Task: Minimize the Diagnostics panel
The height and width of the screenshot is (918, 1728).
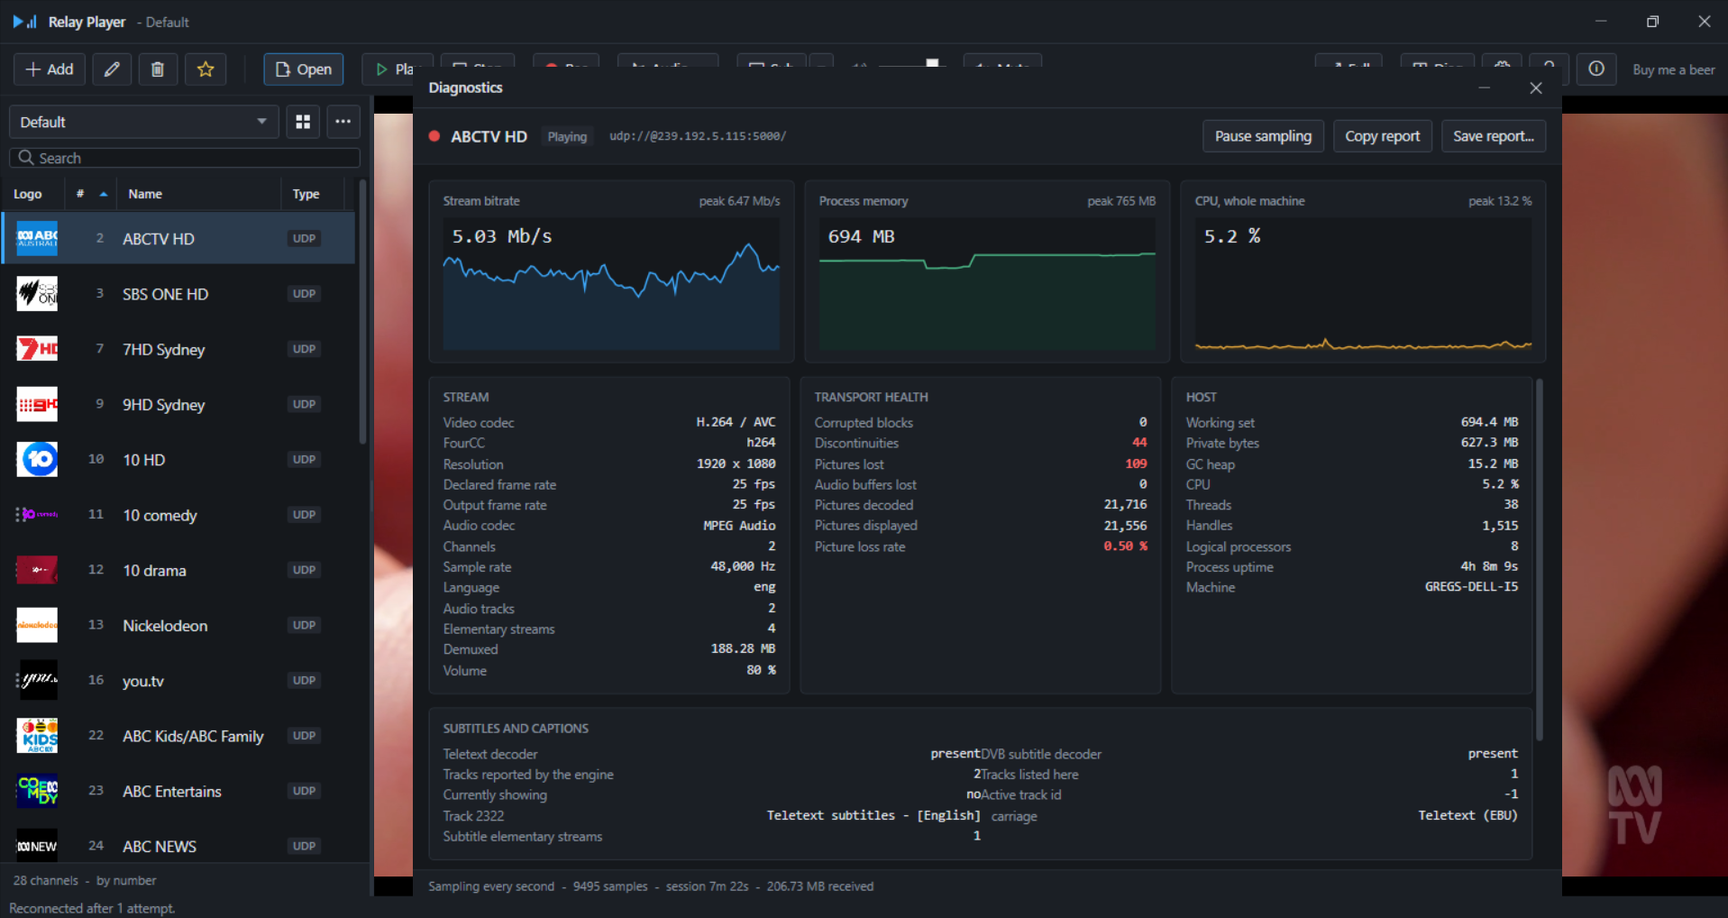Action: pyautogui.click(x=1484, y=87)
